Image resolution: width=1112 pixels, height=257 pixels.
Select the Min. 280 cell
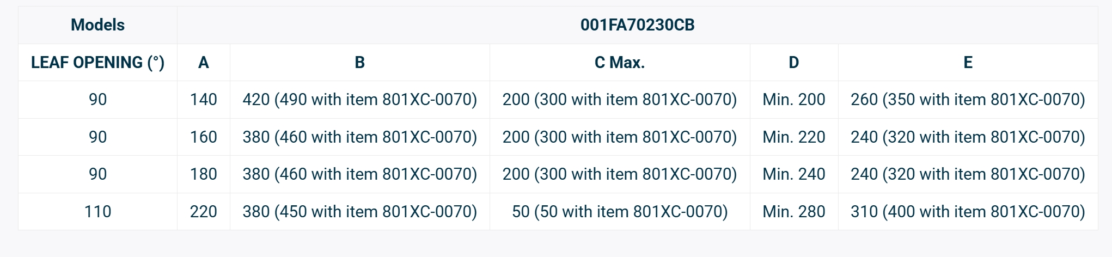click(x=793, y=211)
